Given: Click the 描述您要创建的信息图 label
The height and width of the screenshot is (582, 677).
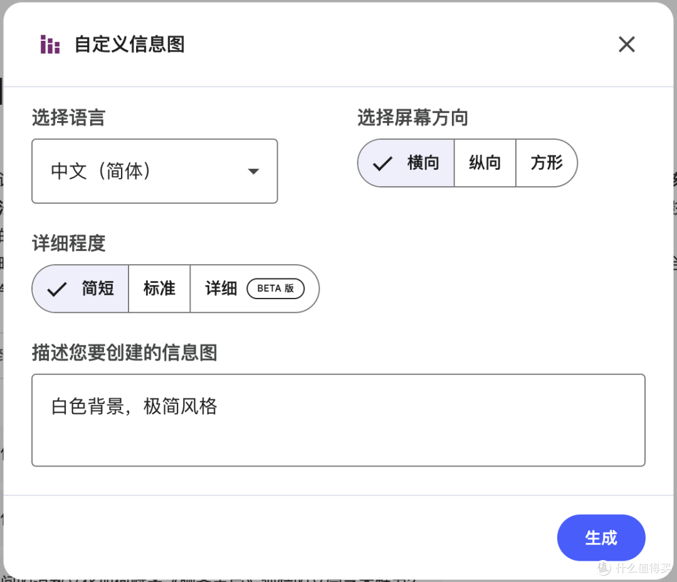Looking at the screenshot, I should (124, 352).
